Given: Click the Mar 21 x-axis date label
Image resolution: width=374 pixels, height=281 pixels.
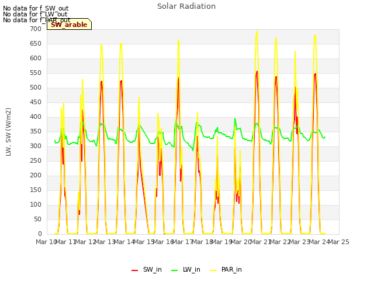Looking at the screenshot, I should [x=261, y=242].
